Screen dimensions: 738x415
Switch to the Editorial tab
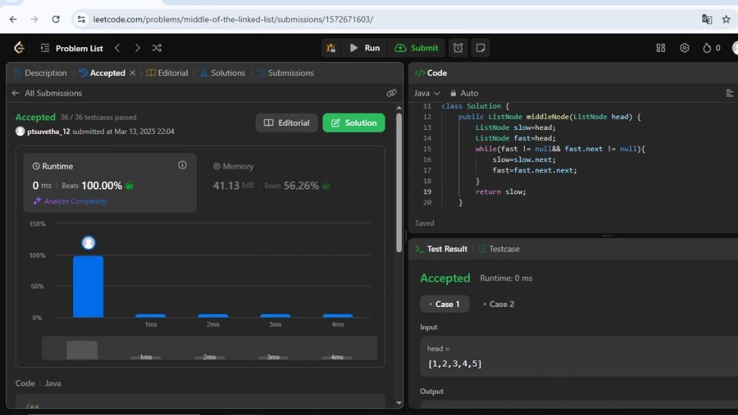(x=167, y=73)
